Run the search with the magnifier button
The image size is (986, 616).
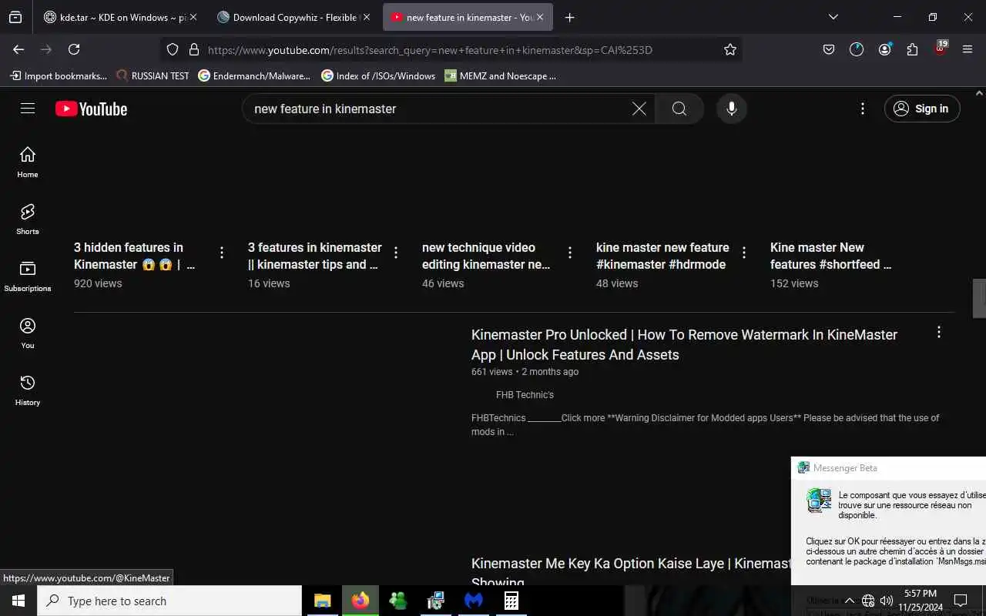tap(679, 109)
